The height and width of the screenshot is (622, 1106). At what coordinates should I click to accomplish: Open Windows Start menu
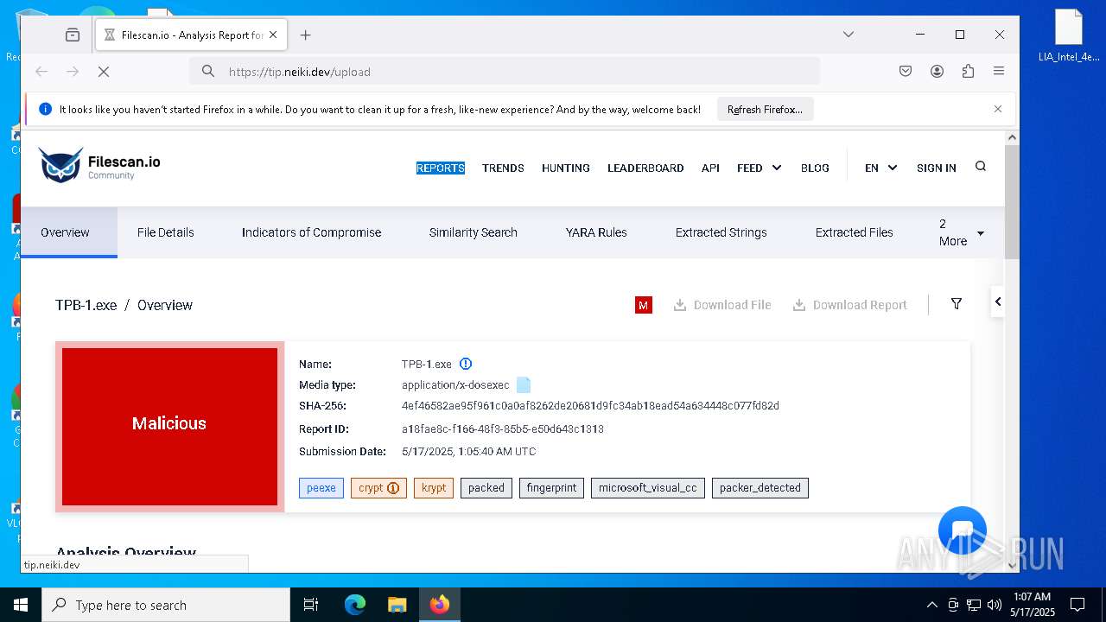(21, 605)
